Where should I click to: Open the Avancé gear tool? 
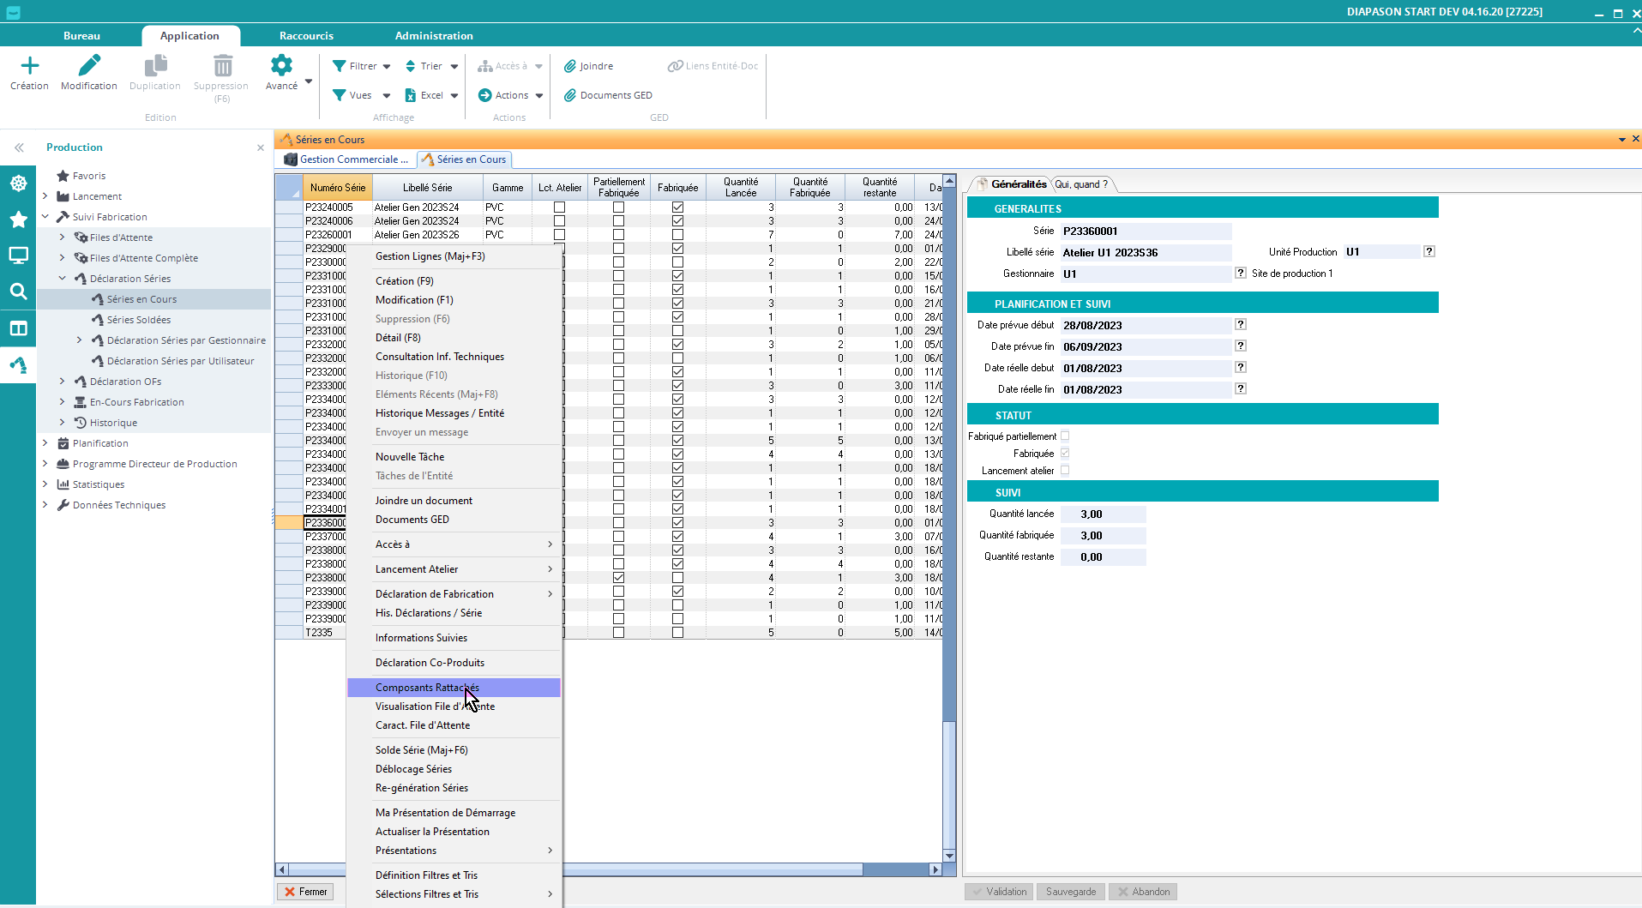point(281,66)
